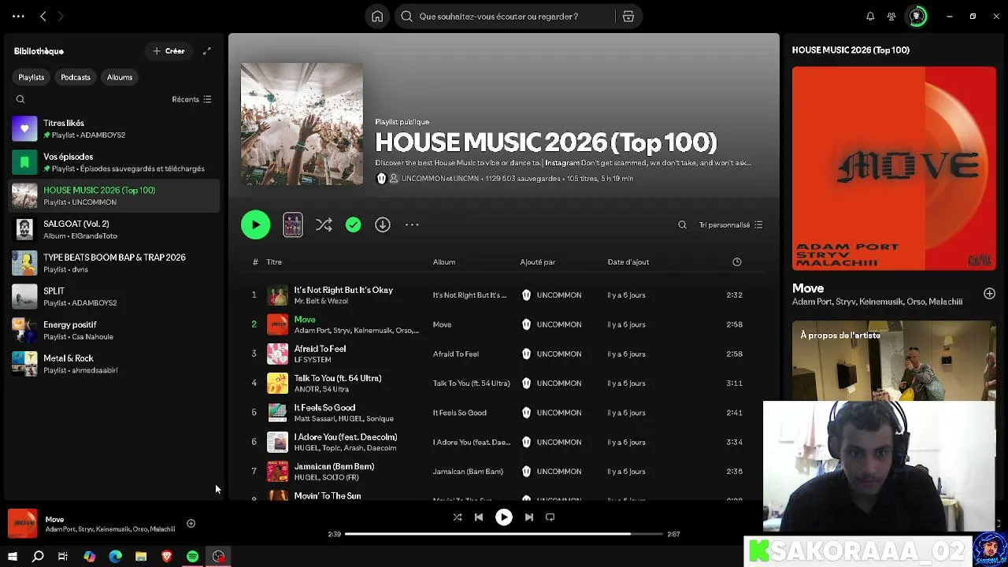This screenshot has height=567, width=1008.
Task: Open the playlist preview thumbnail beside play
Action: 293,225
